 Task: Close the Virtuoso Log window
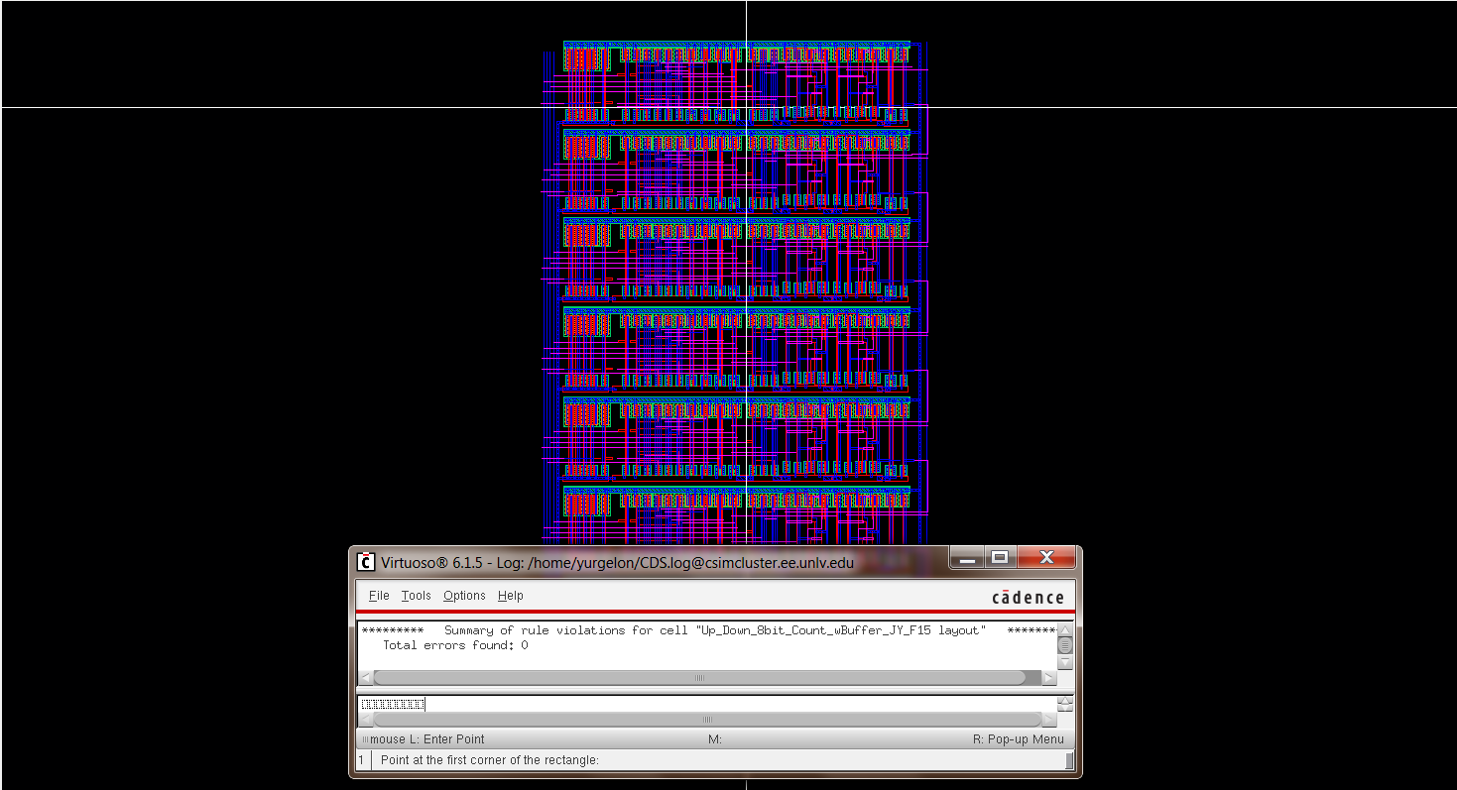1046,558
